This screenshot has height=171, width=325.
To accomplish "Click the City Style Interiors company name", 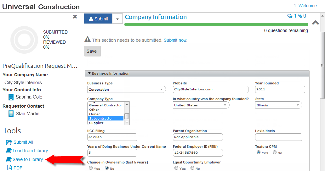I will (x=23, y=83).
